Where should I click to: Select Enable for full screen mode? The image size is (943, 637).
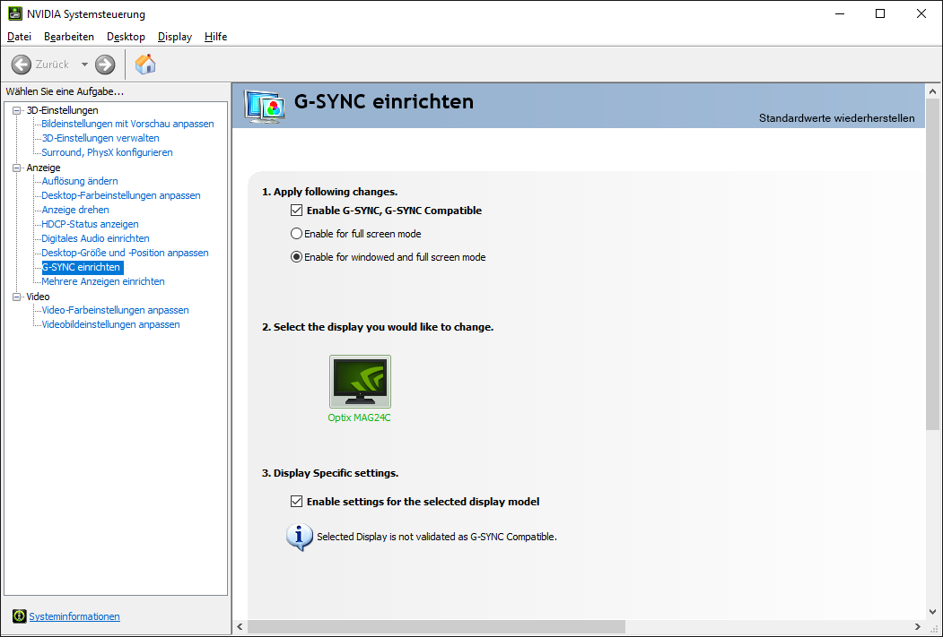(296, 234)
